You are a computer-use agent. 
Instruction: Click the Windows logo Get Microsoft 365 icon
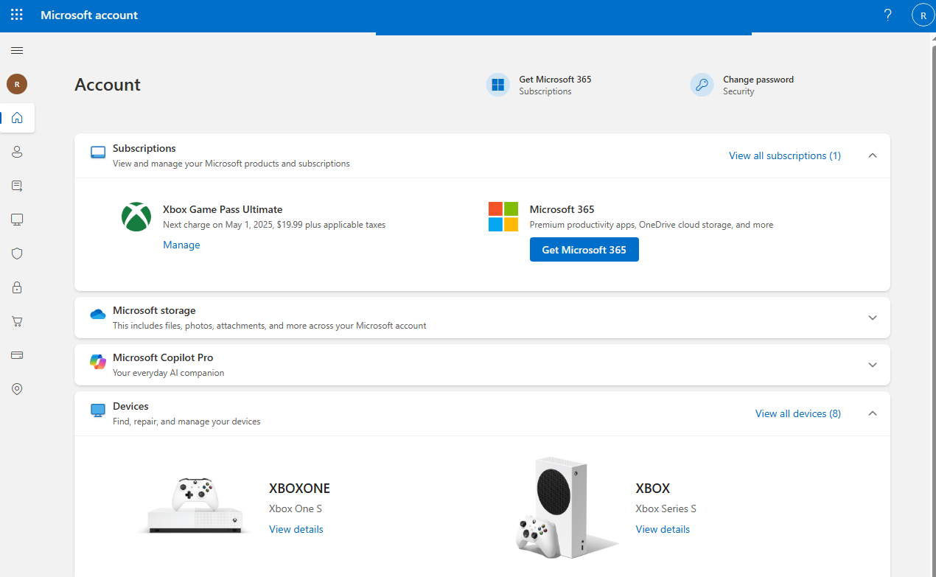point(498,85)
